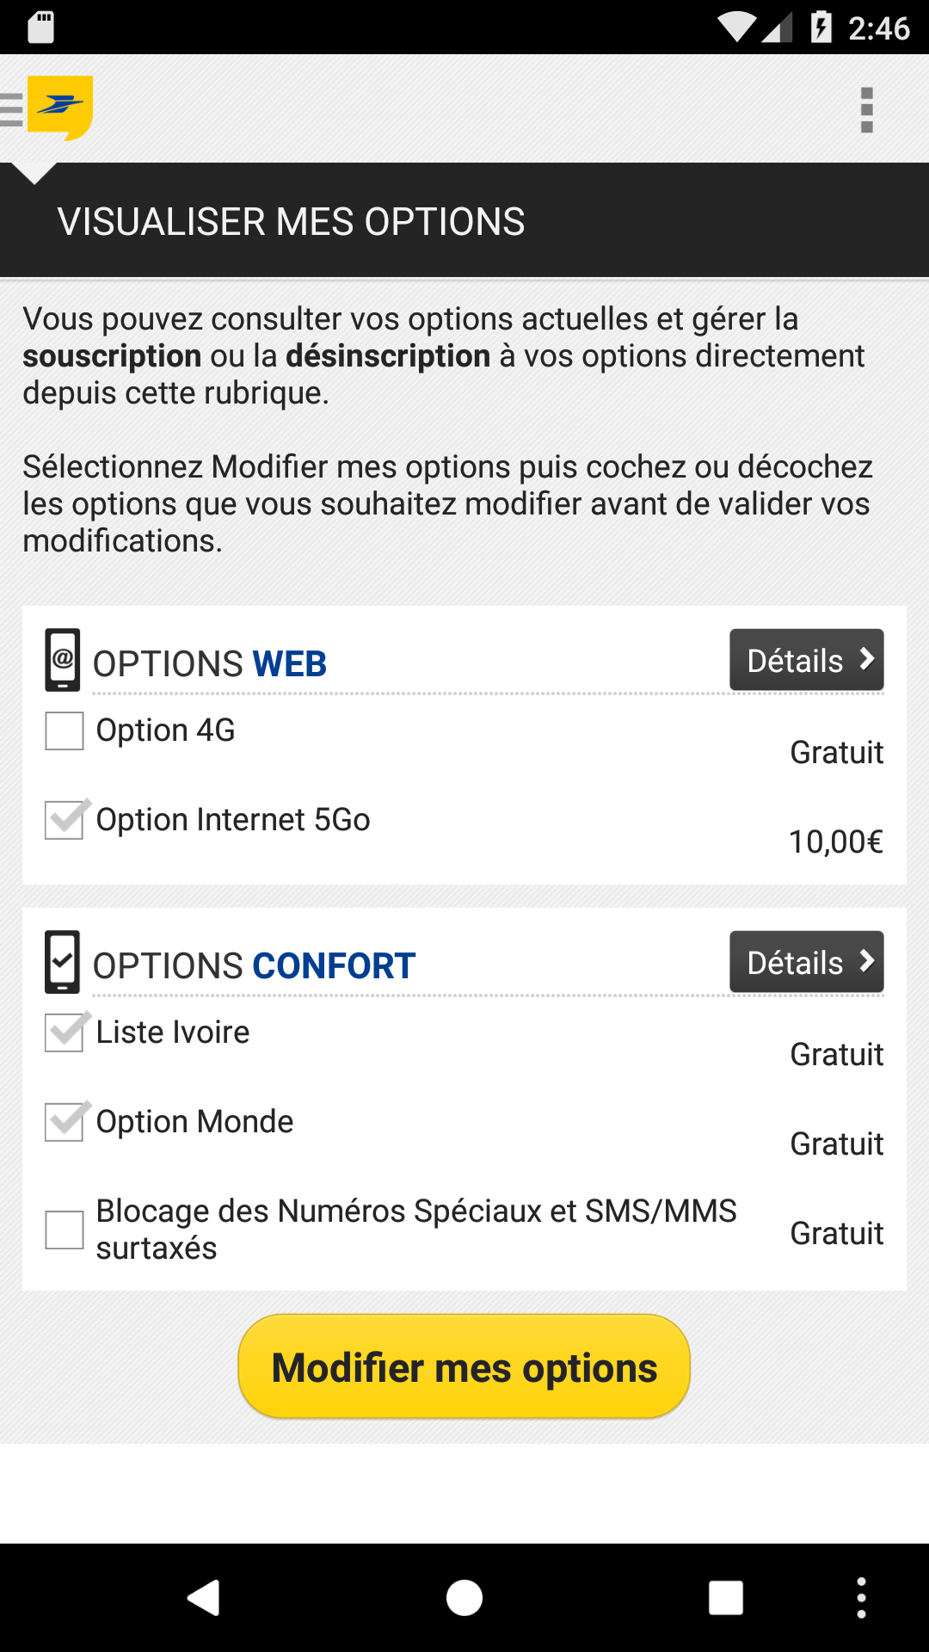Screen dimensions: 929x1652
Task: Tap the La Poste yellow logo
Action: [60, 108]
